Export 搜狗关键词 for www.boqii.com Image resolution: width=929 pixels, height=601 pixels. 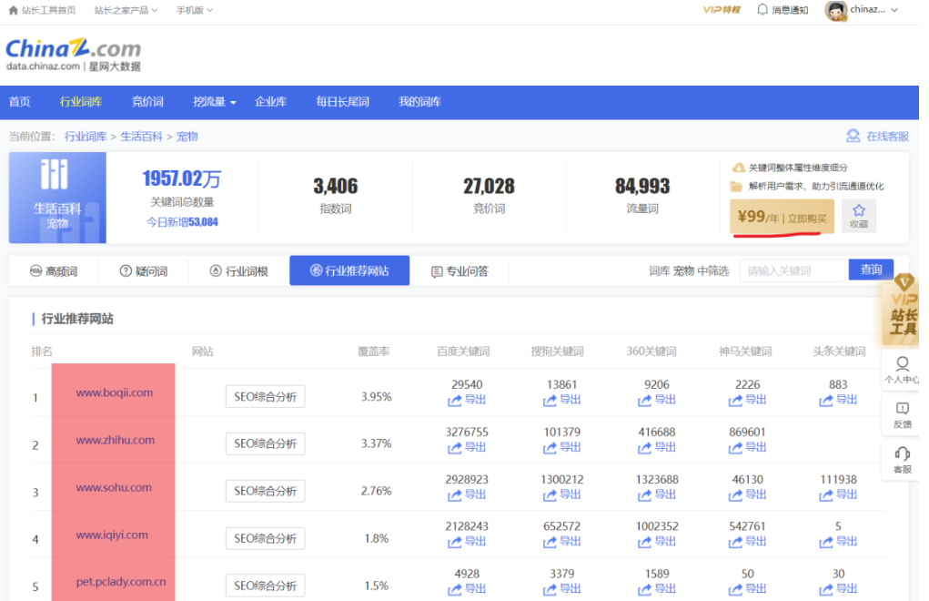pos(561,400)
